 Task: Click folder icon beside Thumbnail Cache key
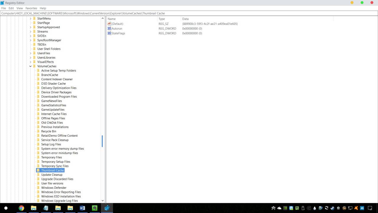38,170
